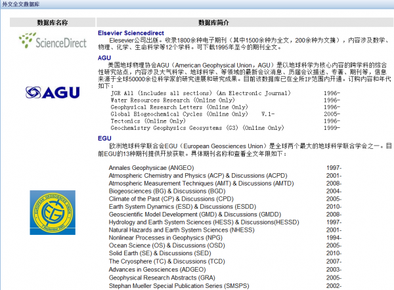This screenshot has height=290, width=394.
Task: Click the 2007- year for The Cryosphere
Action: click(334, 261)
